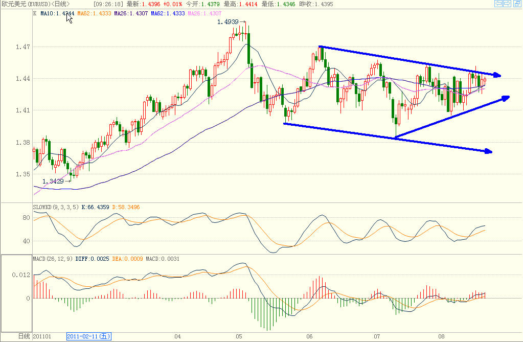Screen dimensions: 523x342
Task: Click the [09:26:18] timestamp
Action: coord(108,4)
